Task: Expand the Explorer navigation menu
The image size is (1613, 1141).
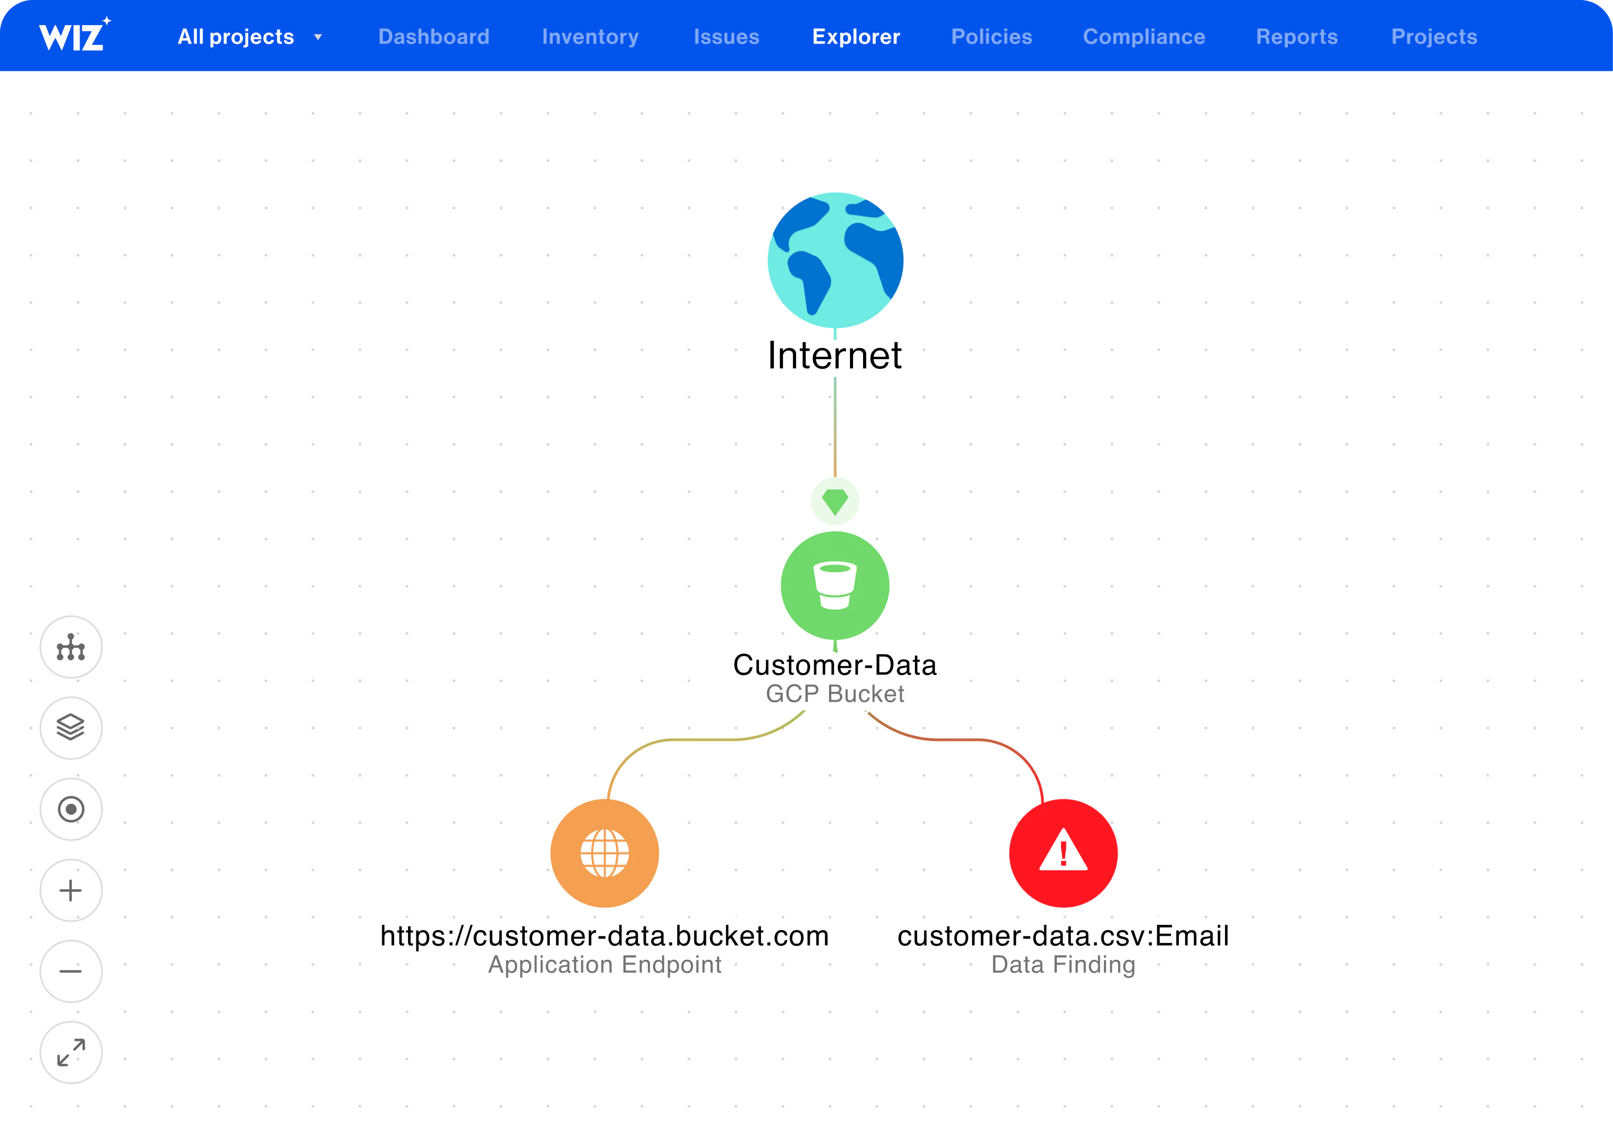Action: (855, 35)
